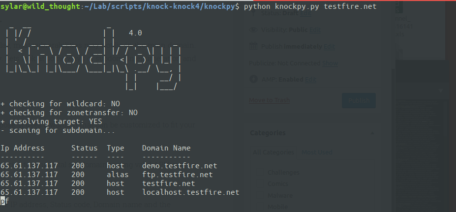Screen dimensions: 456x212
Task: Click the 'sylar@wild_thought' prompt text
Action: [40, 6]
